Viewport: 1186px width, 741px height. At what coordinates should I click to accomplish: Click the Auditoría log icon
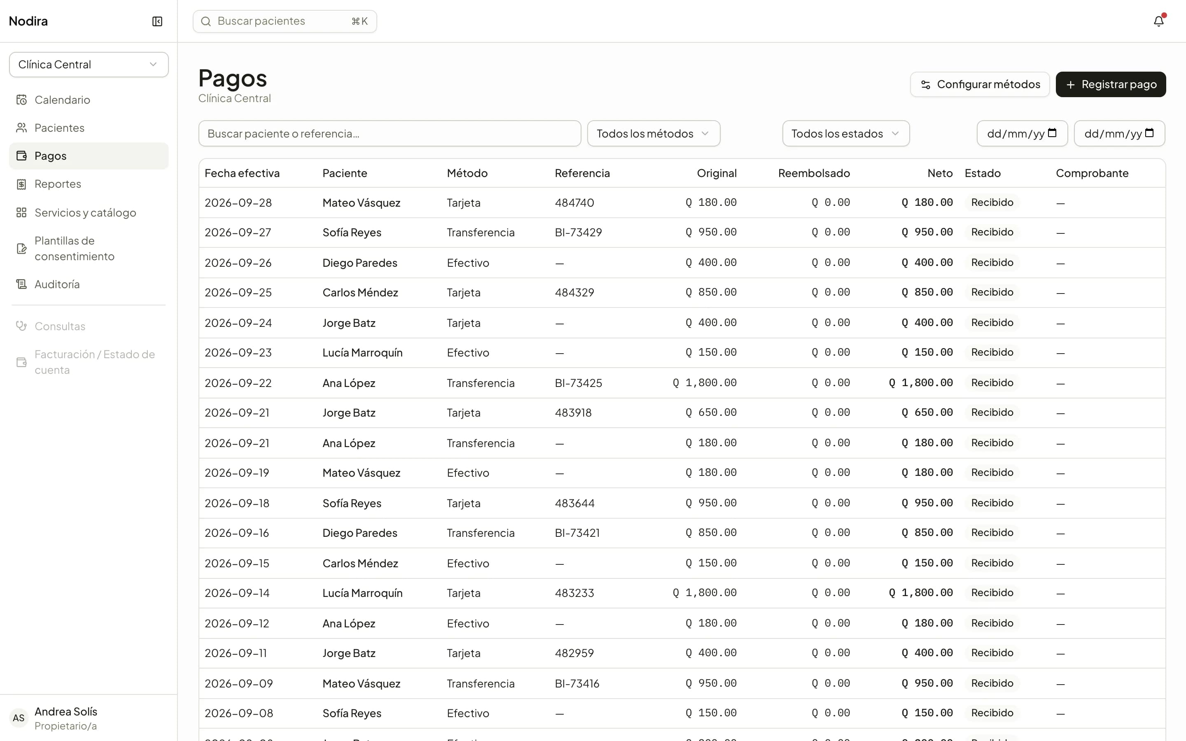click(21, 284)
